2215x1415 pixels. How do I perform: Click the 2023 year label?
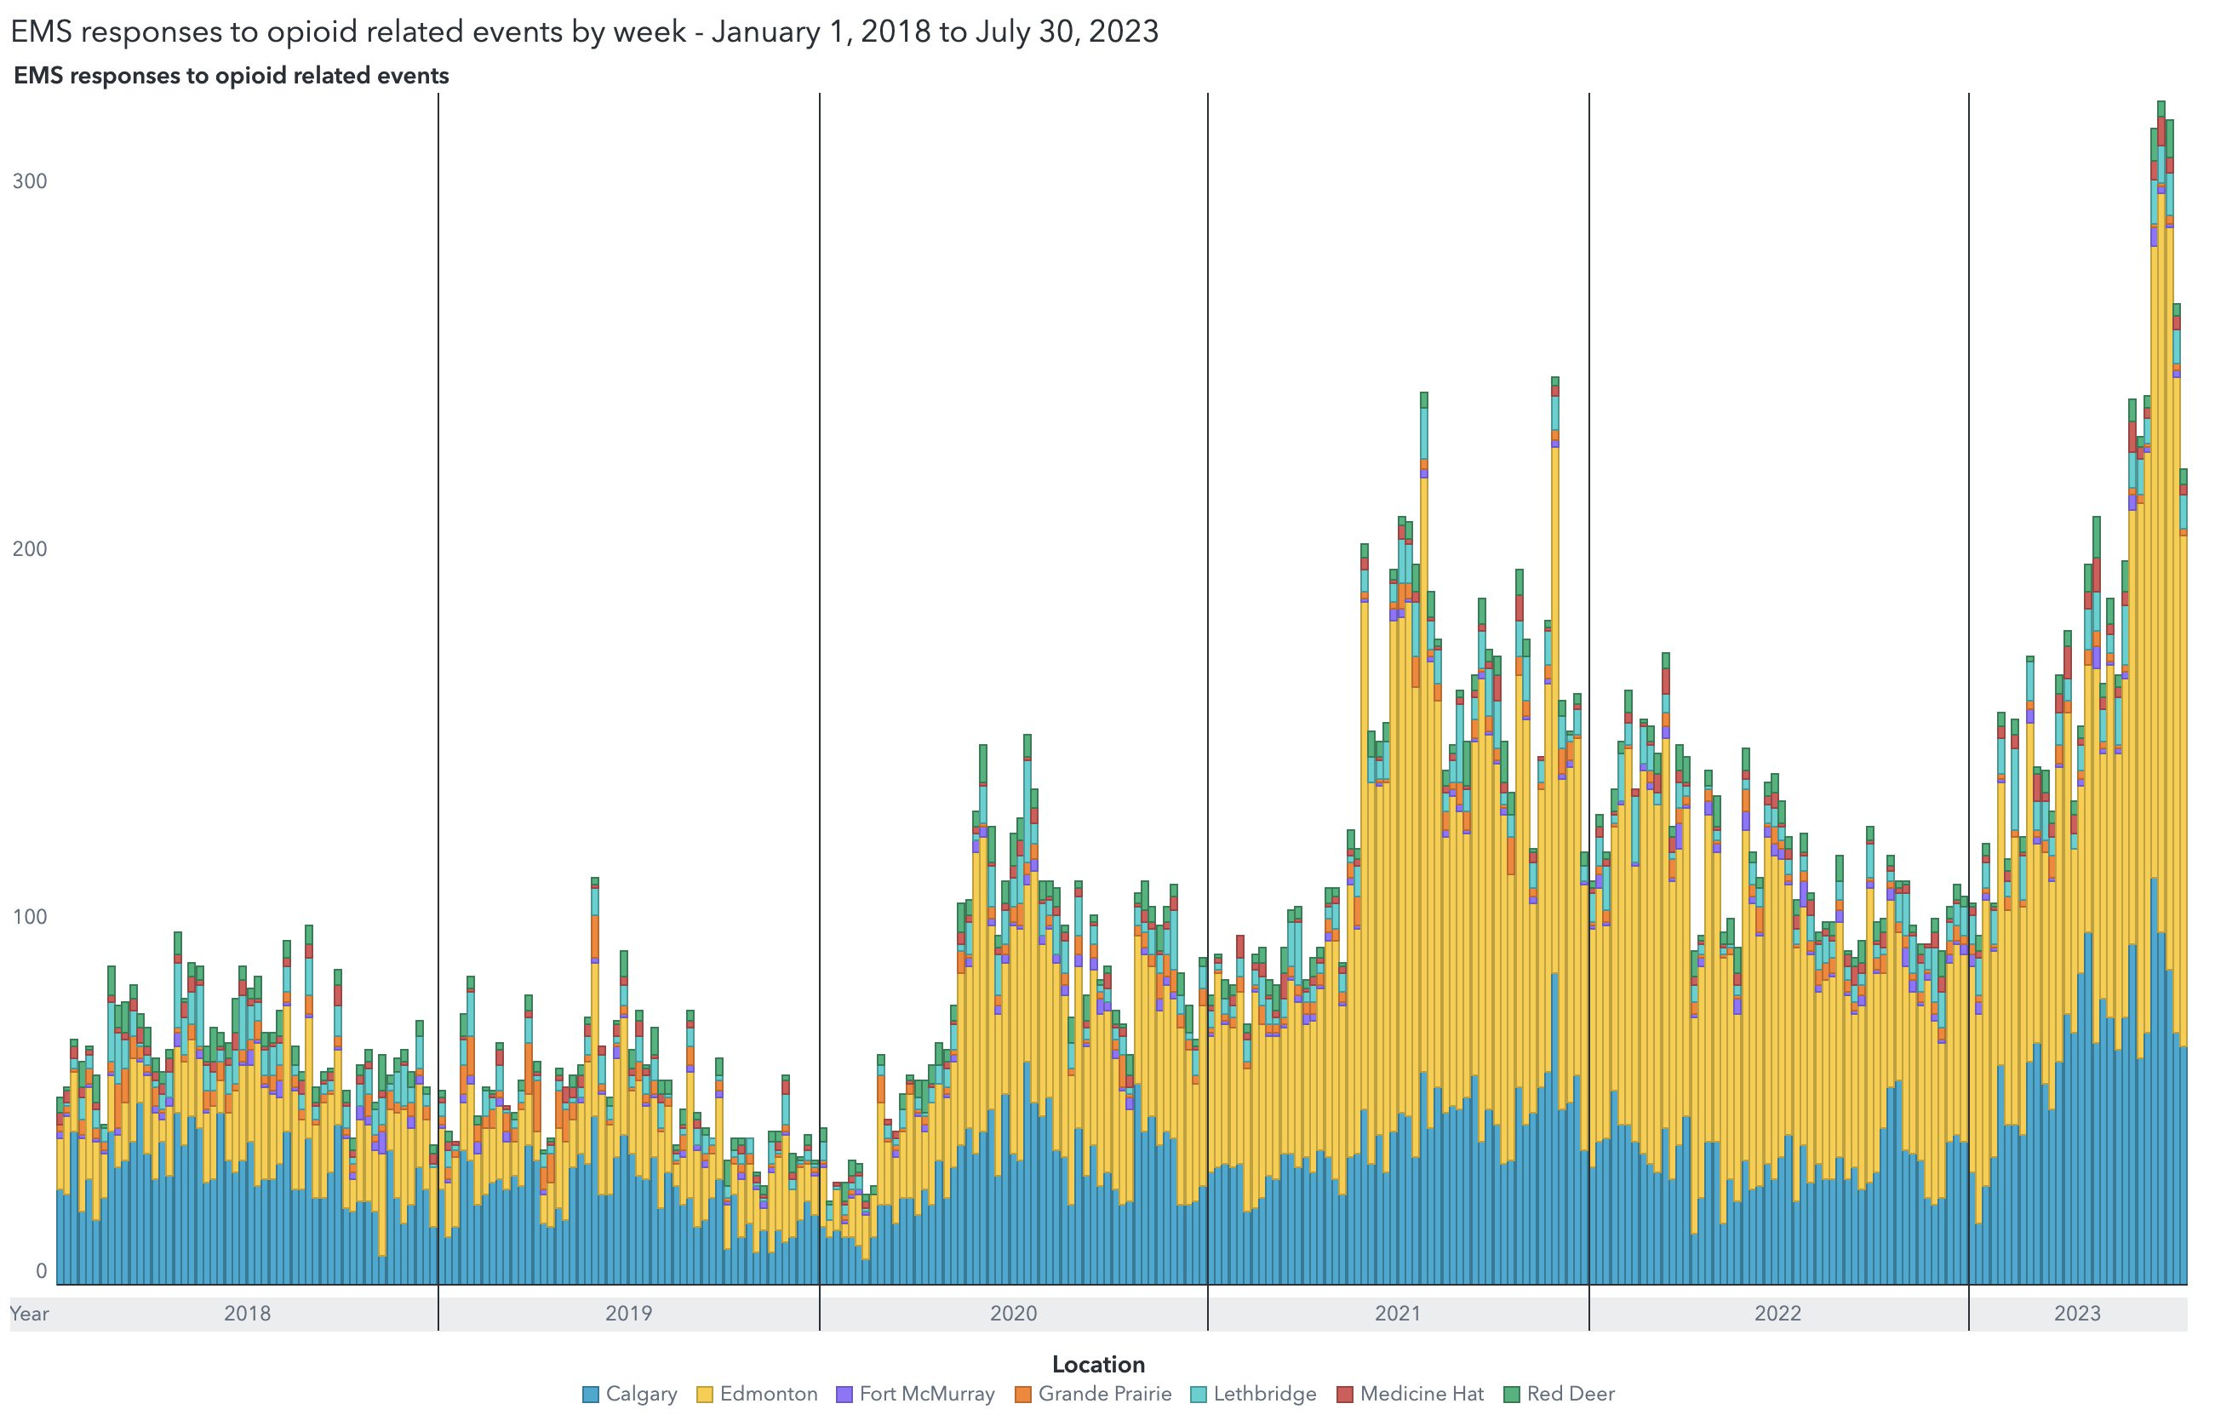click(x=2079, y=1310)
